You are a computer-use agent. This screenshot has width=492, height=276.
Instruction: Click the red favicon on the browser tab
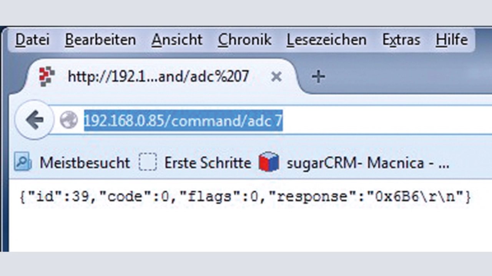click(x=47, y=76)
